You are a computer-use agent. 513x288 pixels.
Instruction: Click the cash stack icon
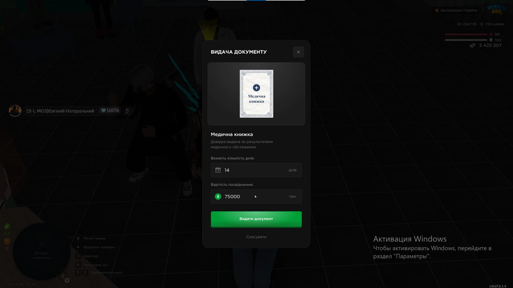pos(473,46)
